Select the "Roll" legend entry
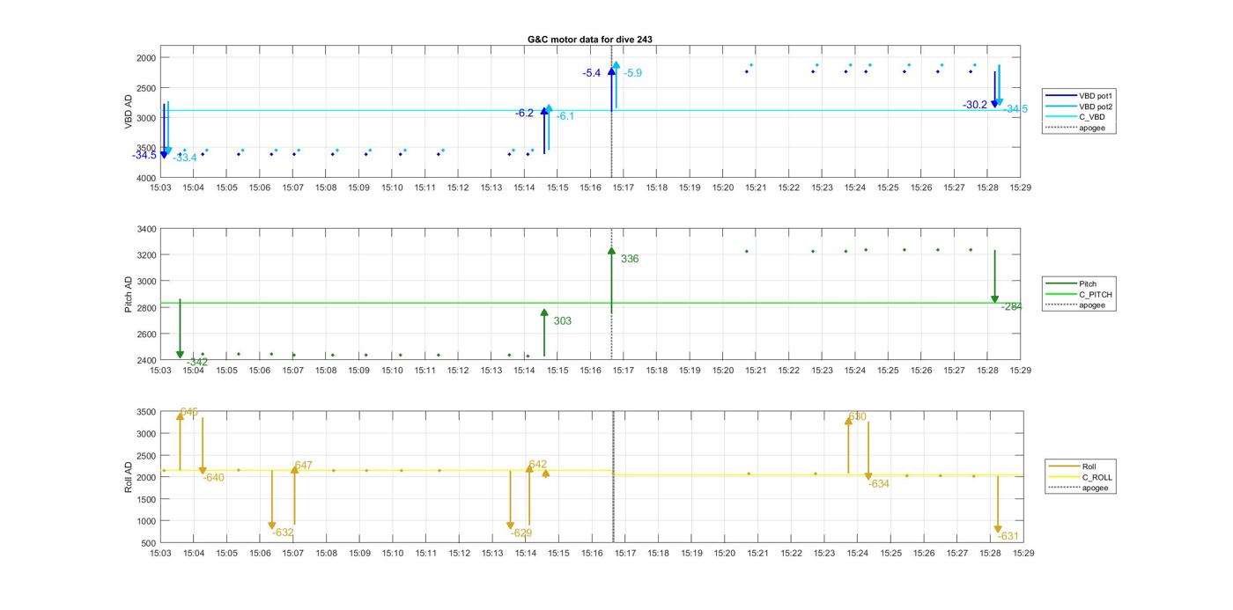1233x610 pixels. (1073, 466)
